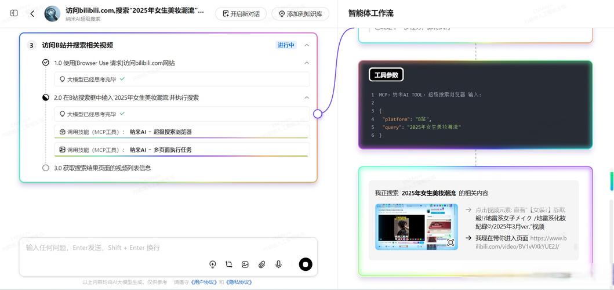Select 纳米AI - 超级搜索浏览器 tool call

coord(181,132)
